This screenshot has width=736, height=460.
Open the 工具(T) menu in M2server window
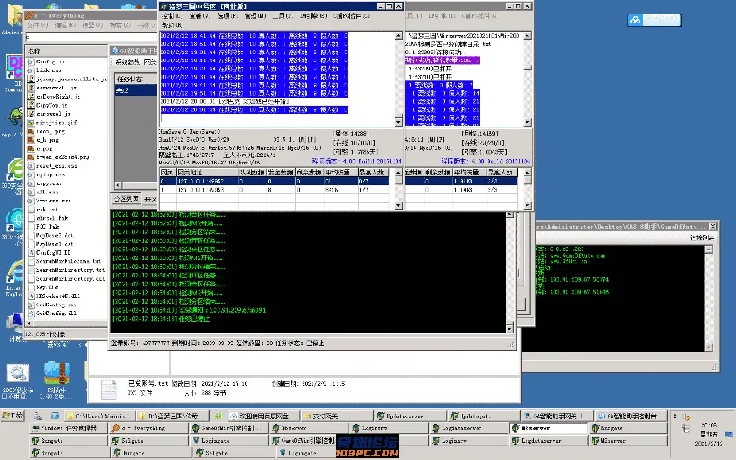[x=282, y=16]
